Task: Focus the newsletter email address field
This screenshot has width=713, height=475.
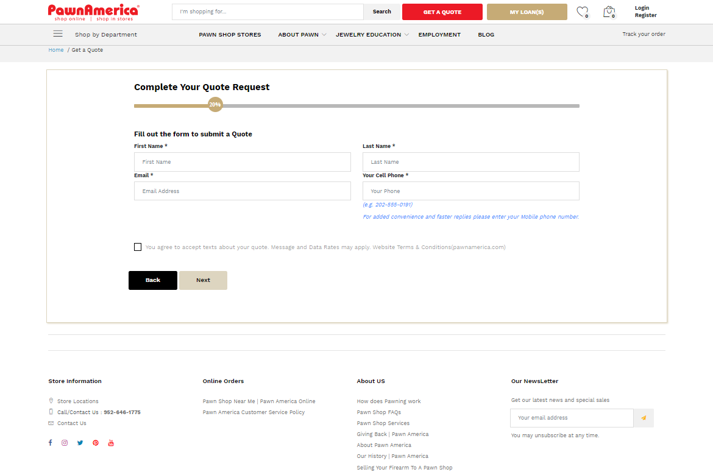Action: pos(572,418)
